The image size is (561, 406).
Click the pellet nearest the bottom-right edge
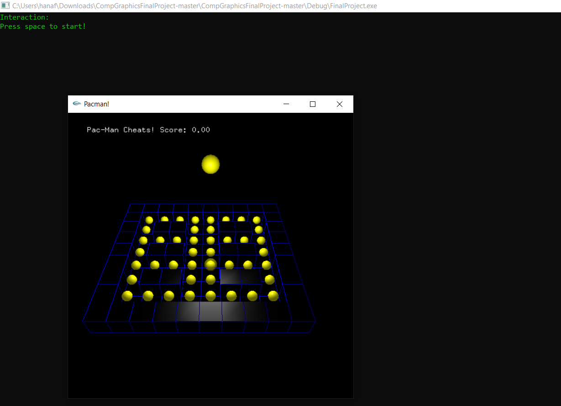click(x=273, y=296)
